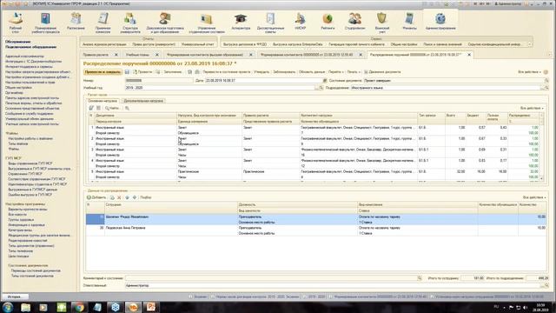The width and height of the screenshot is (556, 313).
Task: Open Все действия menu above staff table
Action: coord(534,197)
